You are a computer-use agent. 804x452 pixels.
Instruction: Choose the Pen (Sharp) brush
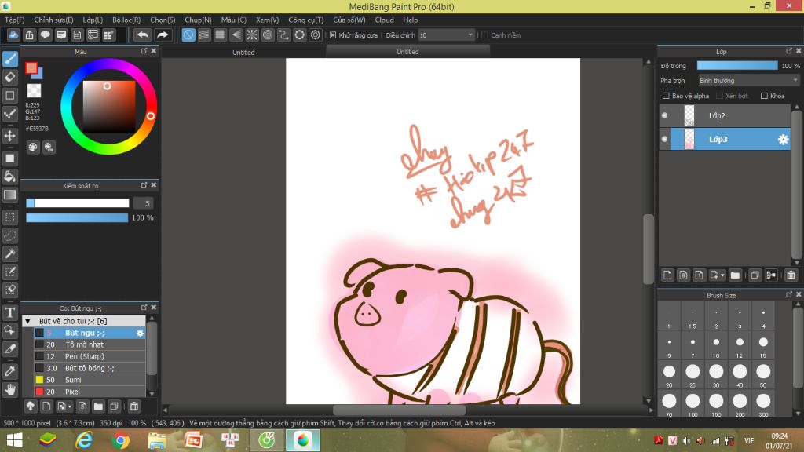click(90, 357)
